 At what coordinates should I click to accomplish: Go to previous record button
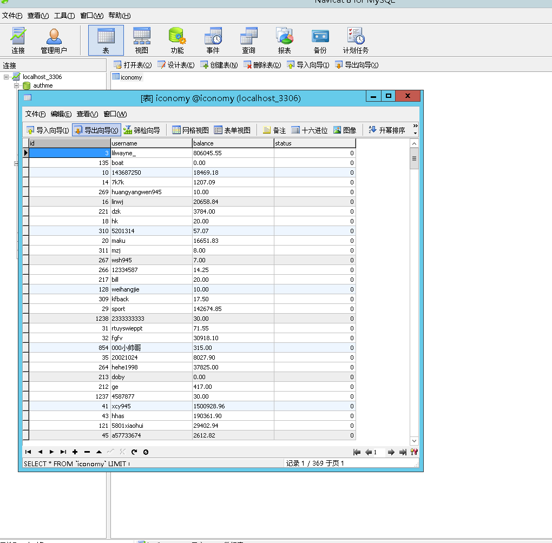point(40,452)
